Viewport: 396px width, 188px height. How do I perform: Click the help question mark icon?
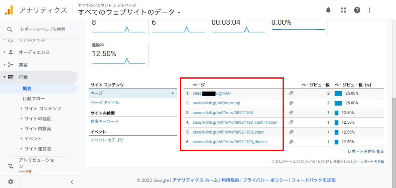pos(357,10)
